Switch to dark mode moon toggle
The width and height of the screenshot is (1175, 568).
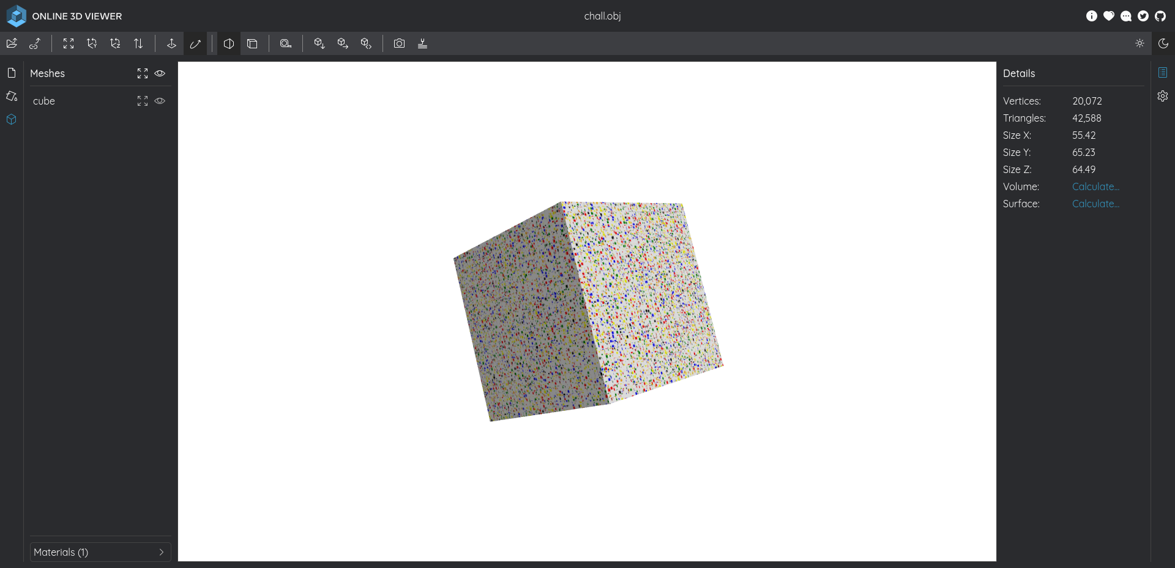click(1163, 43)
